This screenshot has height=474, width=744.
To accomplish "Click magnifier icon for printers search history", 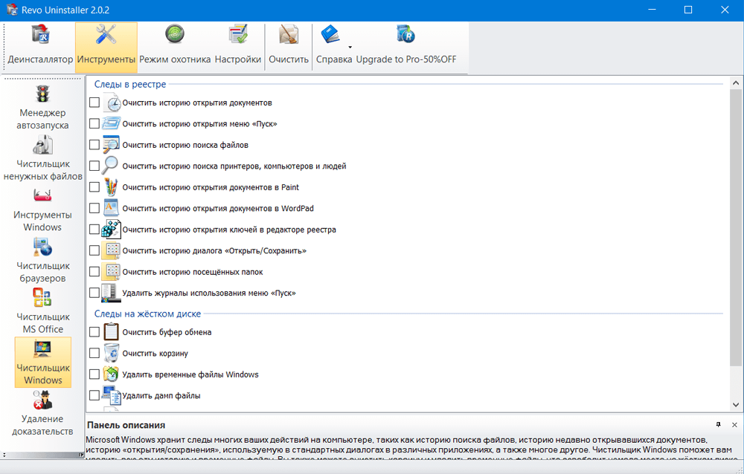I will tap(111, 166).
